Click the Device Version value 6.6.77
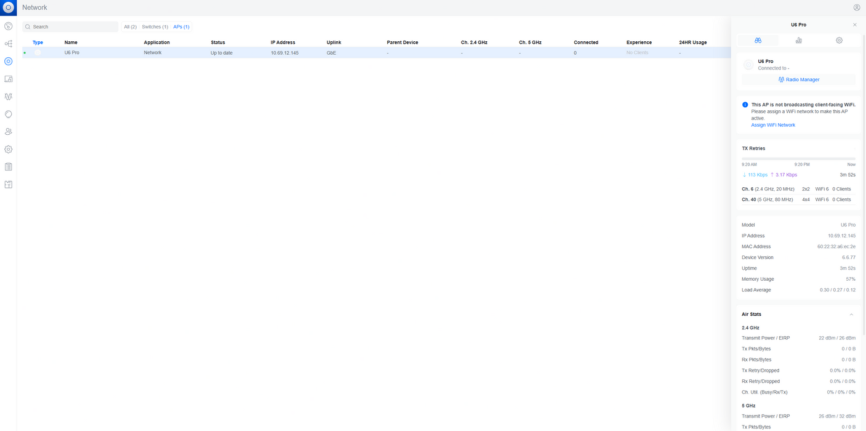Image resolution: width=866 pixels, height=431 pixels. point(849,257)
